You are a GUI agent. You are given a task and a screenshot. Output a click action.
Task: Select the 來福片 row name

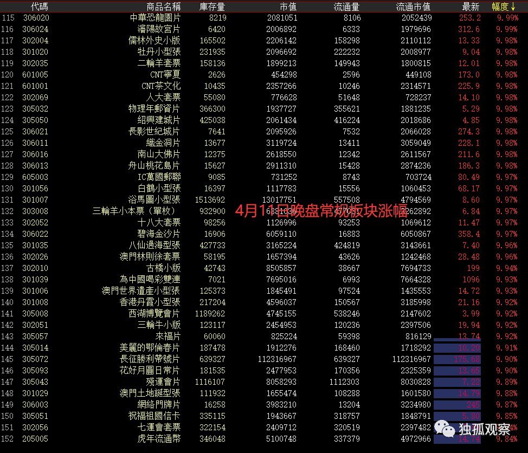pos(168,336)
